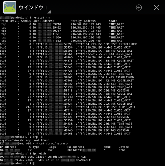The height and width of the screenshot is (166, 165).
Task: Click the STALE neighbor state
Action: pyautogui.click(x=82, y=157)
